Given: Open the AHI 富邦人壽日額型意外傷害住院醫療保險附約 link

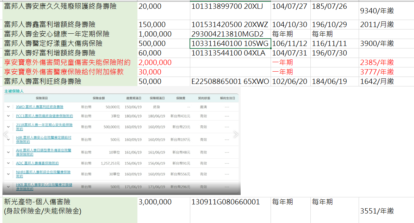Looking at the screenshot, I should [44, 152].
